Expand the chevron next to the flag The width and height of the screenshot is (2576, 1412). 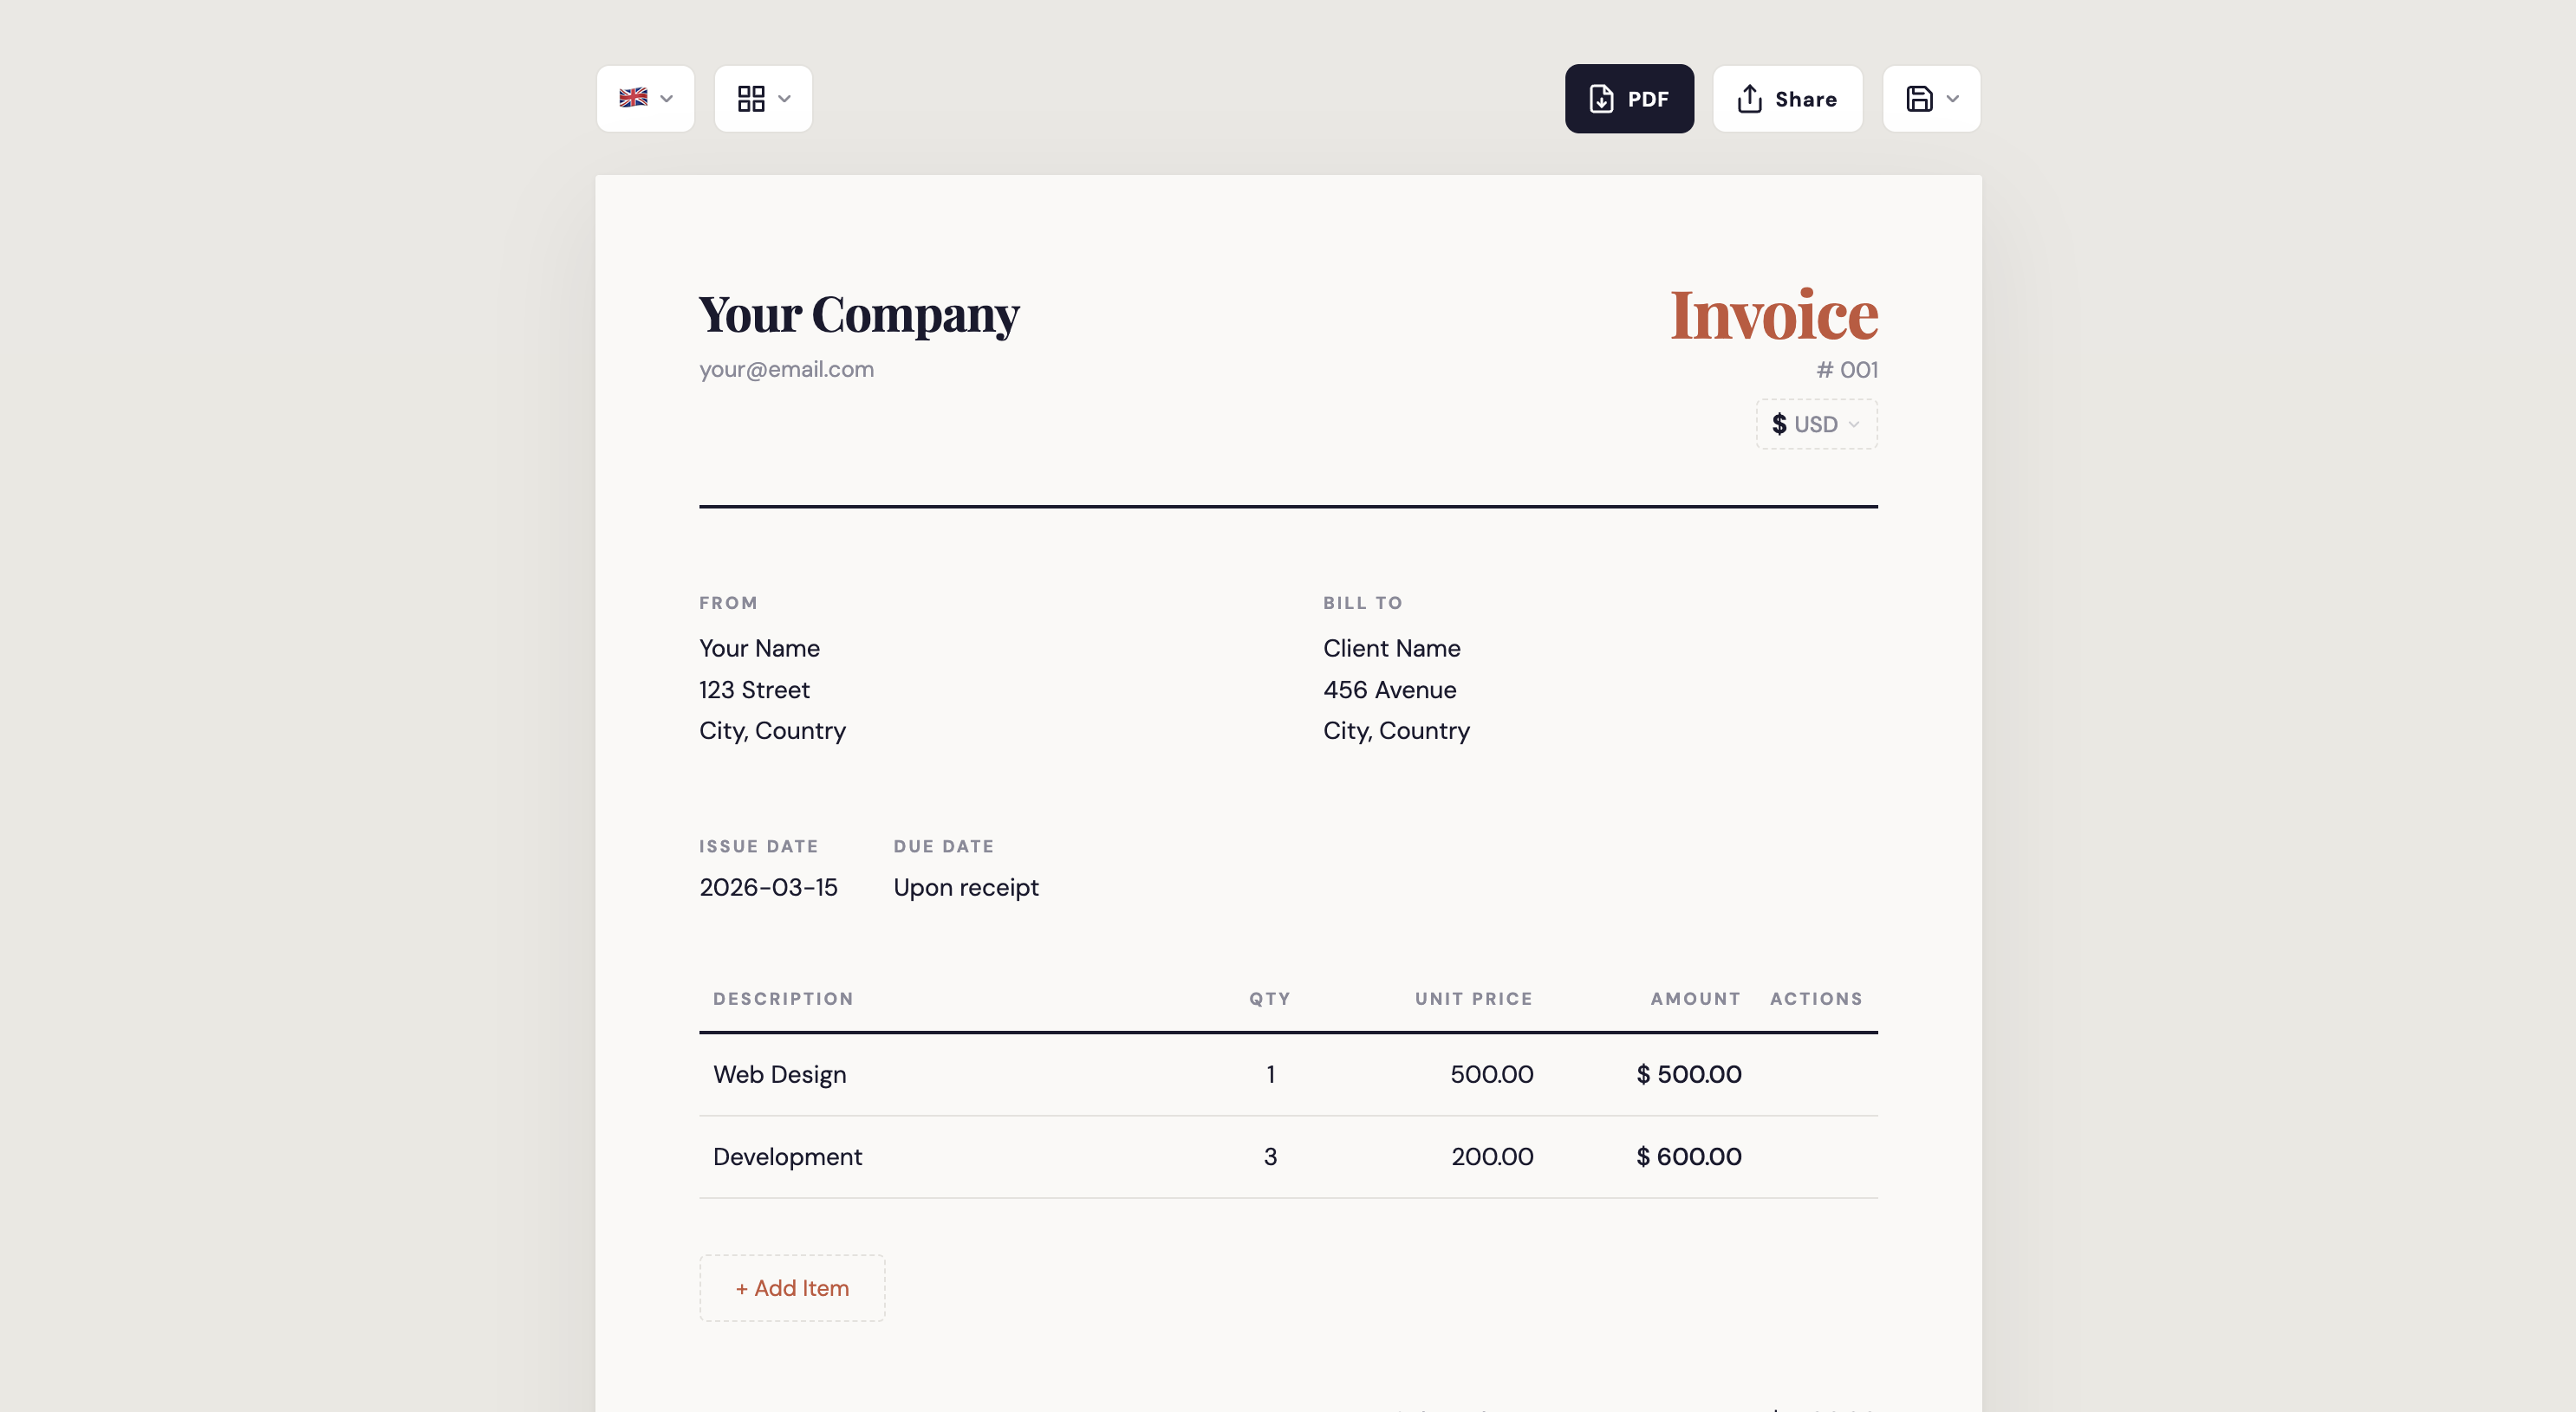[667, 98]
